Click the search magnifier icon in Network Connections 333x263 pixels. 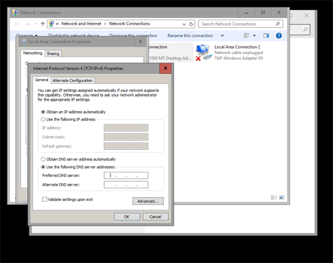[278, 24]
